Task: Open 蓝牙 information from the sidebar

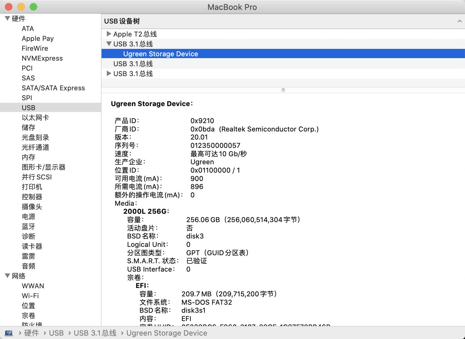Action: tap(28, 226)
